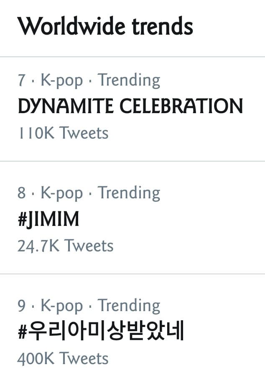Click divider line below 24.7K Tweets
The width and height of the screenshot is (265, 380).
tap(132, 274)
